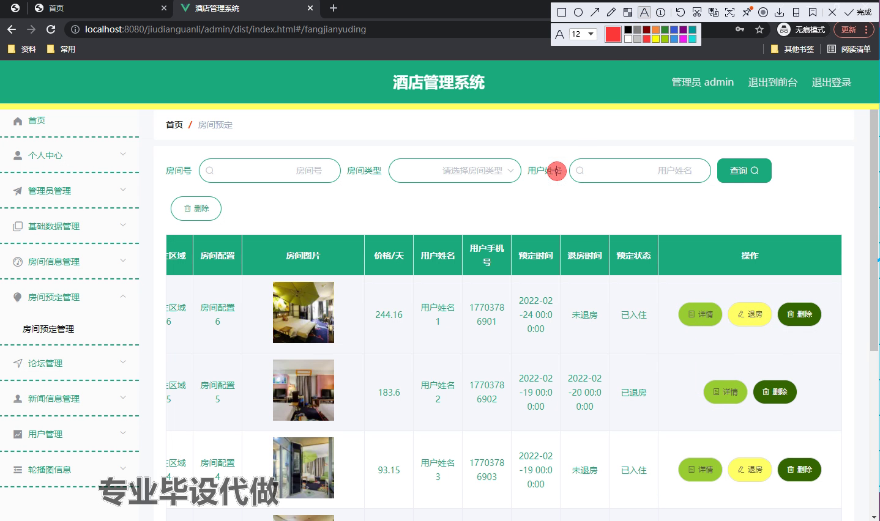Select the mosaic blur tool
Viewport: 880px width, 521px height.
[x=628, y=12]
